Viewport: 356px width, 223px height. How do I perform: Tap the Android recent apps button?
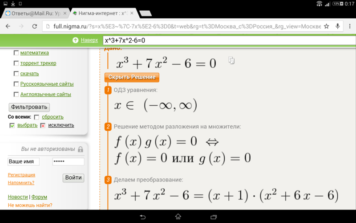(214, 217)
